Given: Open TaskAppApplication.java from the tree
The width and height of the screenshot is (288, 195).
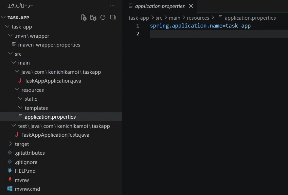Looking at the screenshot, I should 53,81.
